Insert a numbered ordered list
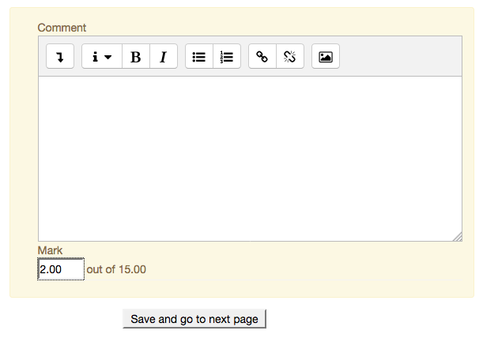 [227, 56]
